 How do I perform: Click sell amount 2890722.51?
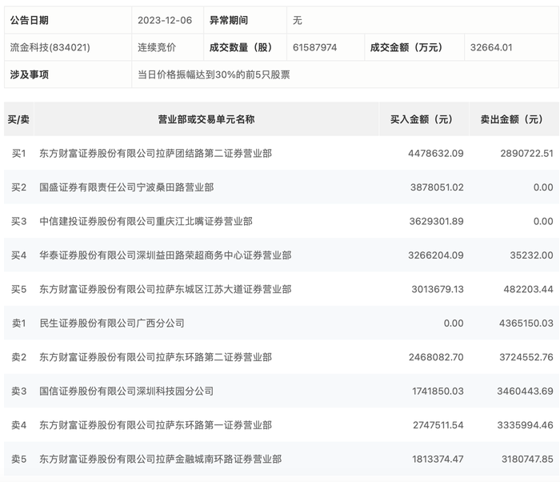point(526,154)
